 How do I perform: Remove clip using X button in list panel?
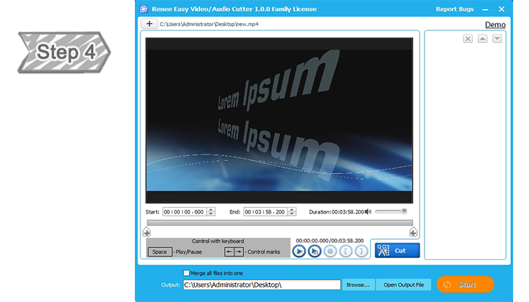coord(468,39)
